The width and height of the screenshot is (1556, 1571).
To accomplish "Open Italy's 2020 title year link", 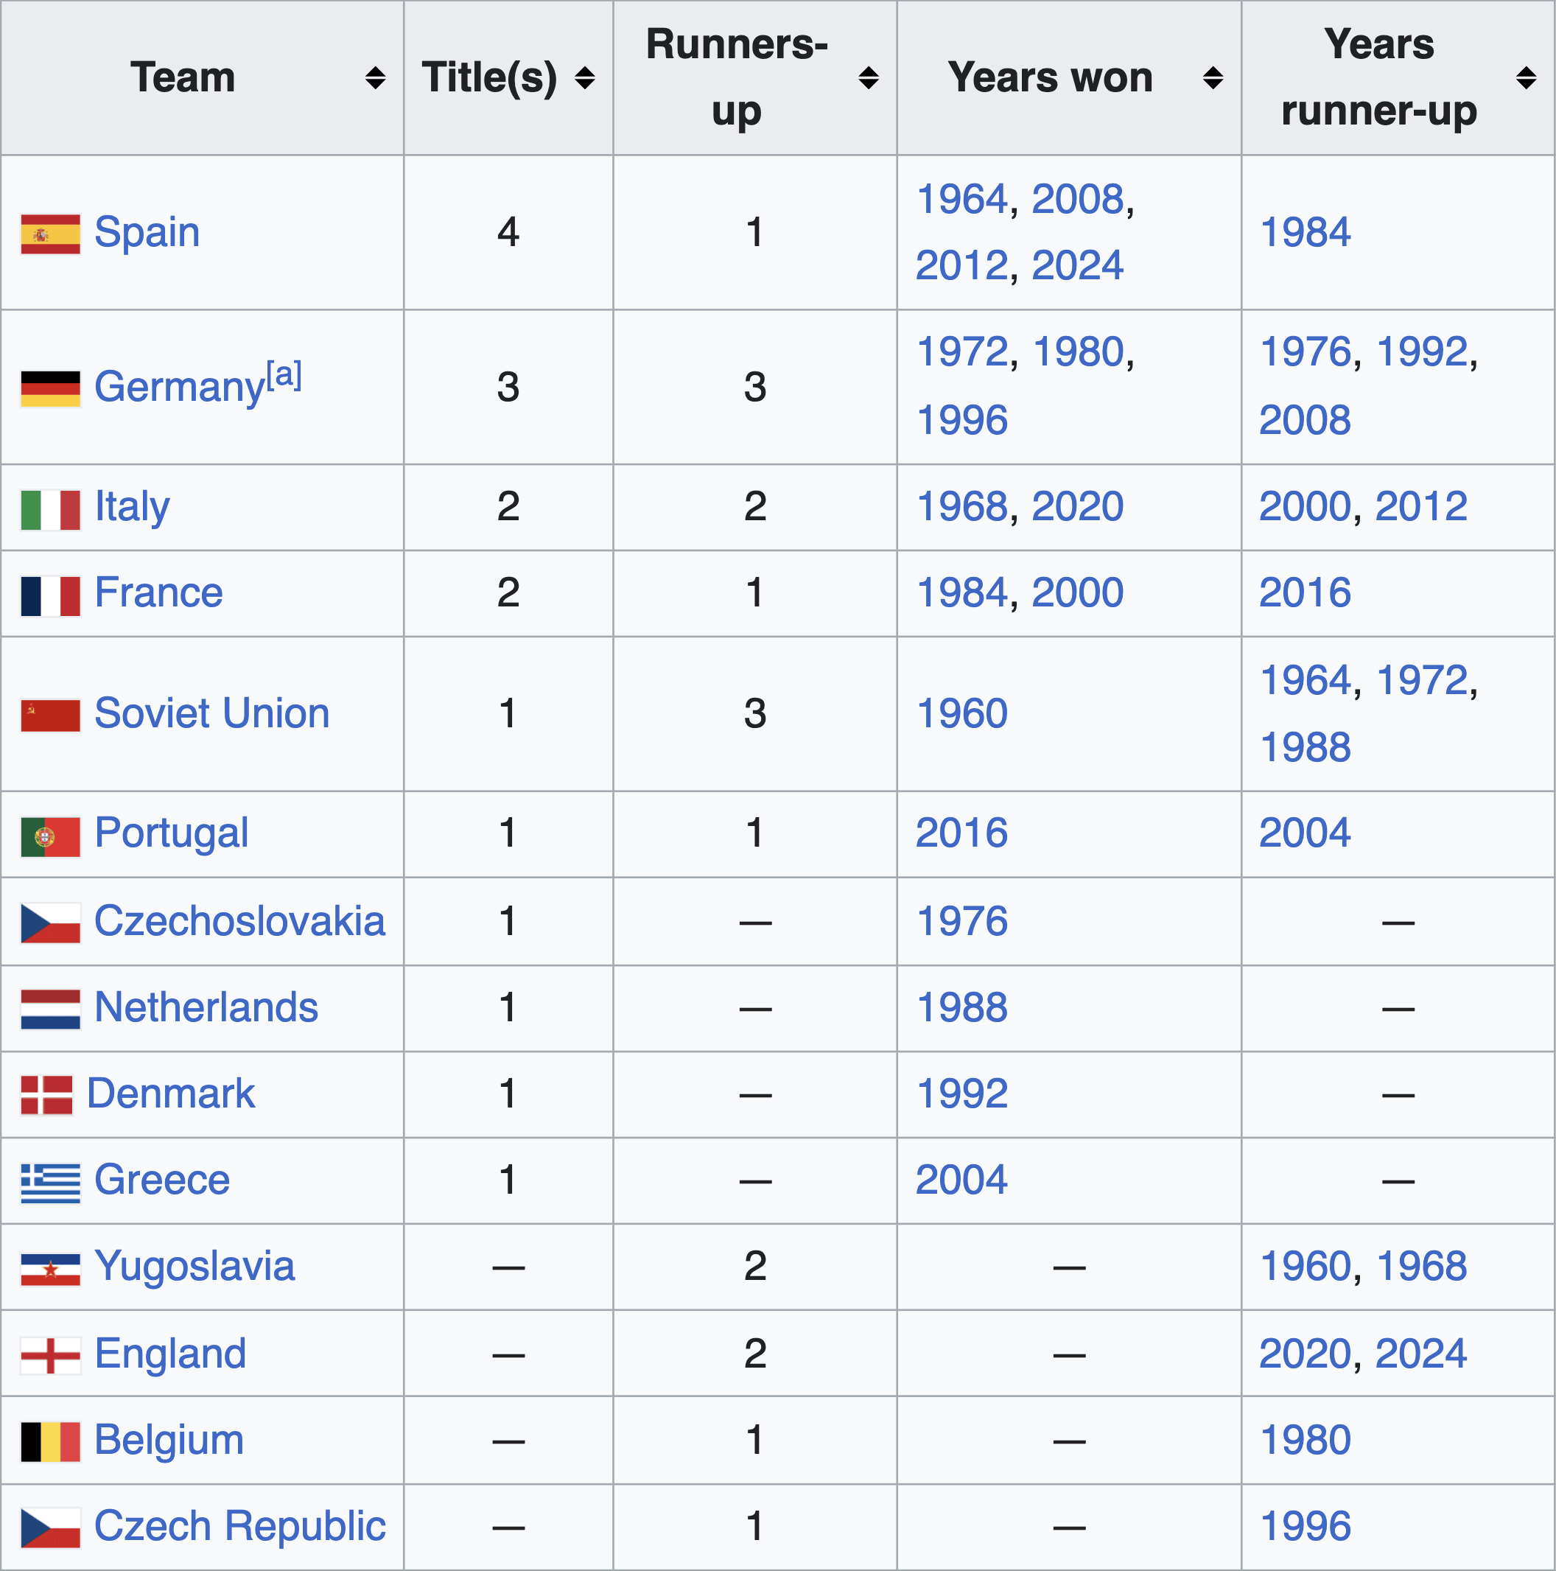I will pos(1077,506).
